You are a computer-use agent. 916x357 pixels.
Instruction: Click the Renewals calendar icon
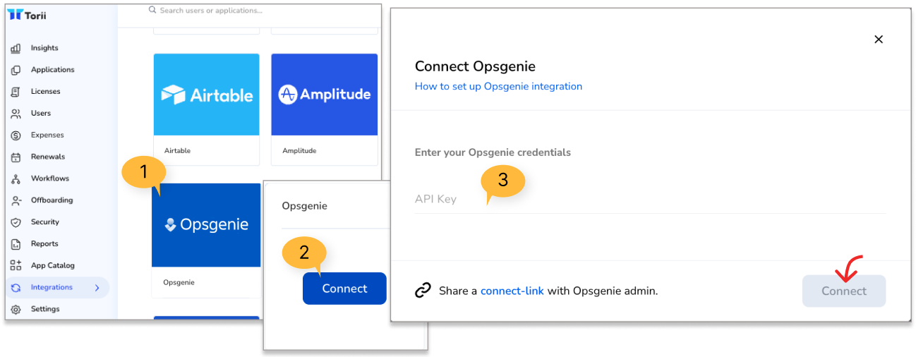tap(16, 157)
